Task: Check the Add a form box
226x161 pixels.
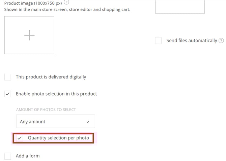Action: (8, 156)
